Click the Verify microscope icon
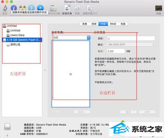165x138 pixels. pos(5,8)
